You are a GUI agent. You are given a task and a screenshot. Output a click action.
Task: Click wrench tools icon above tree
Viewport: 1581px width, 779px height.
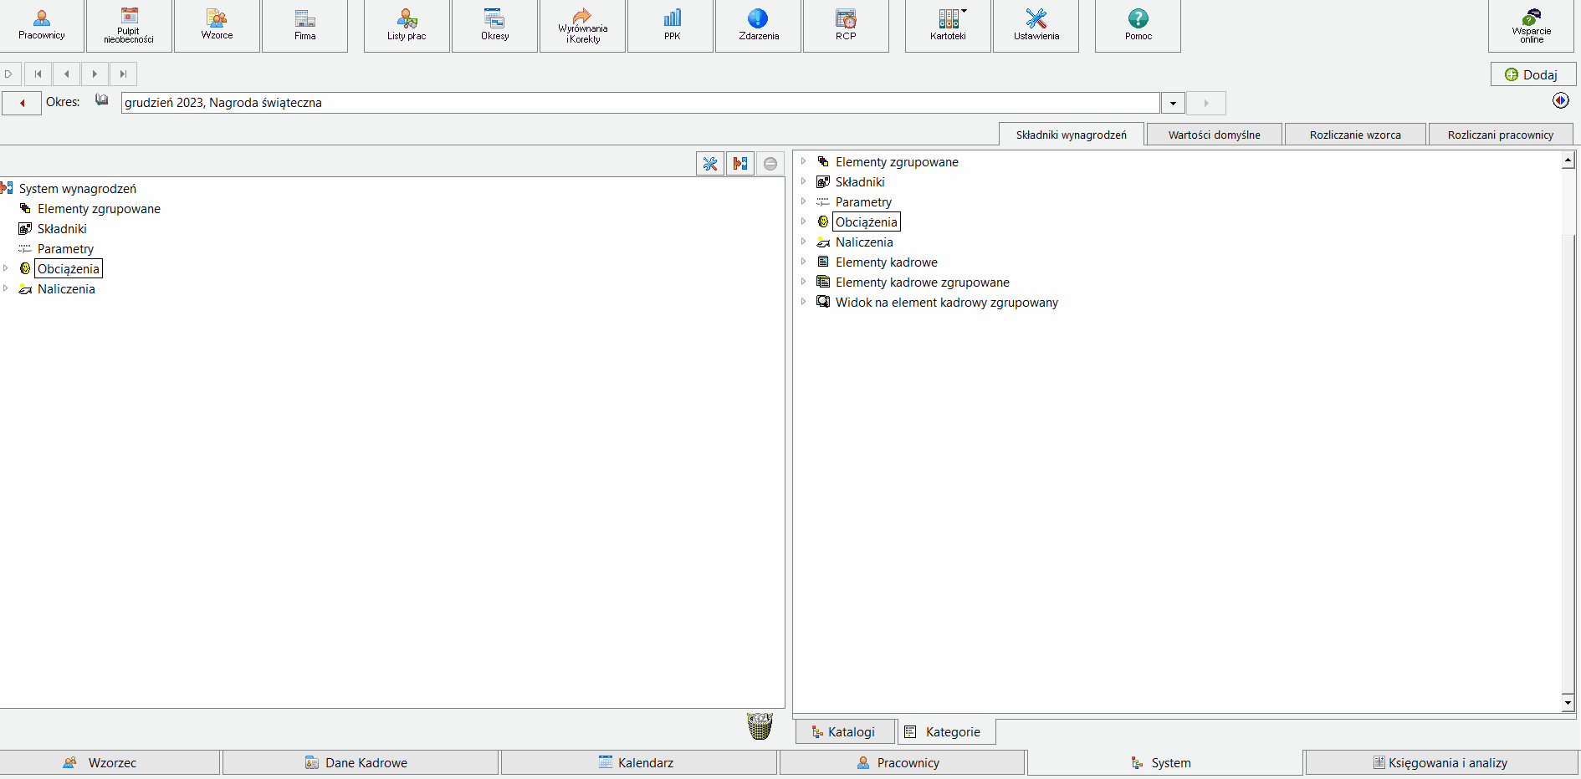pyautogui.click(x=710, y=164)
